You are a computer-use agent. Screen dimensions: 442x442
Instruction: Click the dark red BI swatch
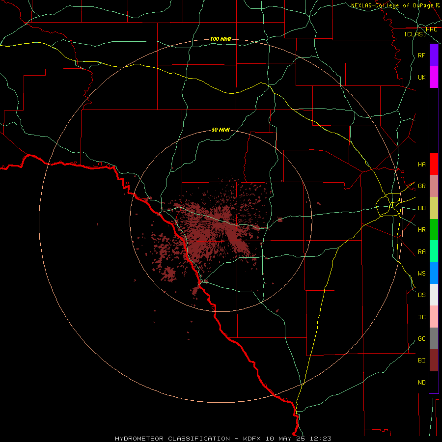[x=434, y=360]
